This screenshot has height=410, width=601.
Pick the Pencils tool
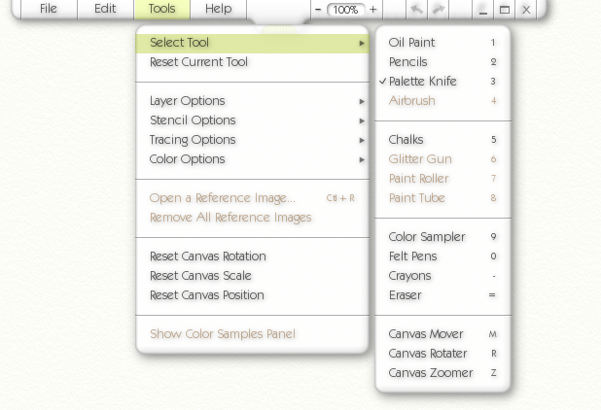(x=408, y=62)
